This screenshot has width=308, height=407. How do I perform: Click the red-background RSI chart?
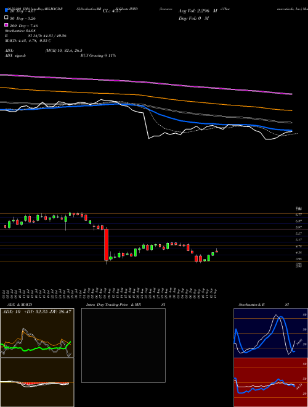point(270,382)
